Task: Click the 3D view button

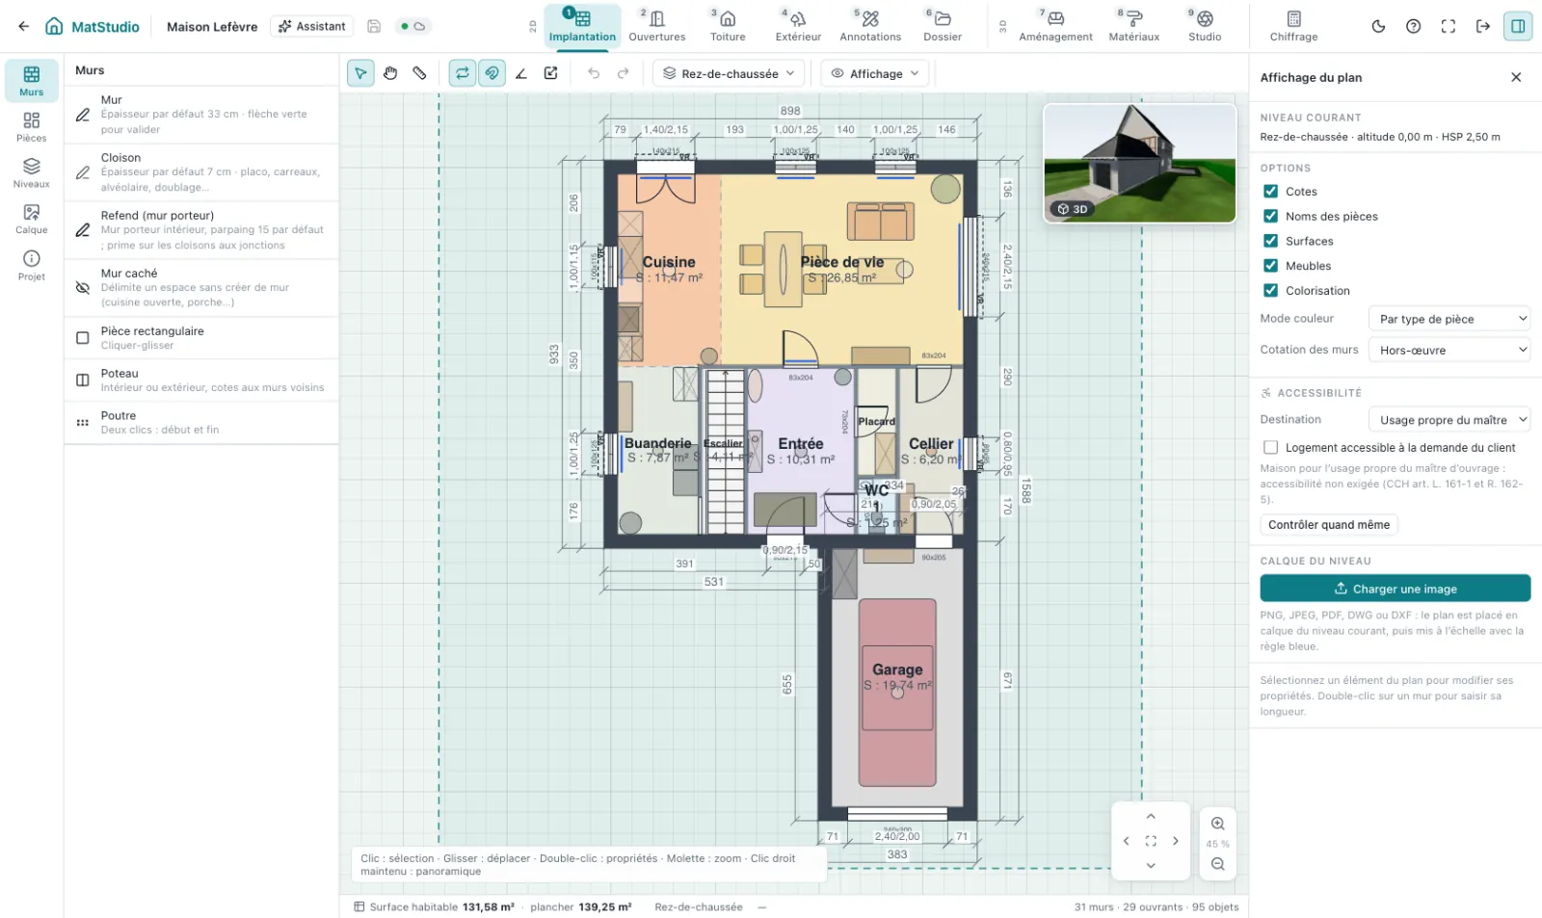Action: tap(1072, 209)
